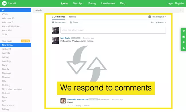Go to Mac App page

78,3
